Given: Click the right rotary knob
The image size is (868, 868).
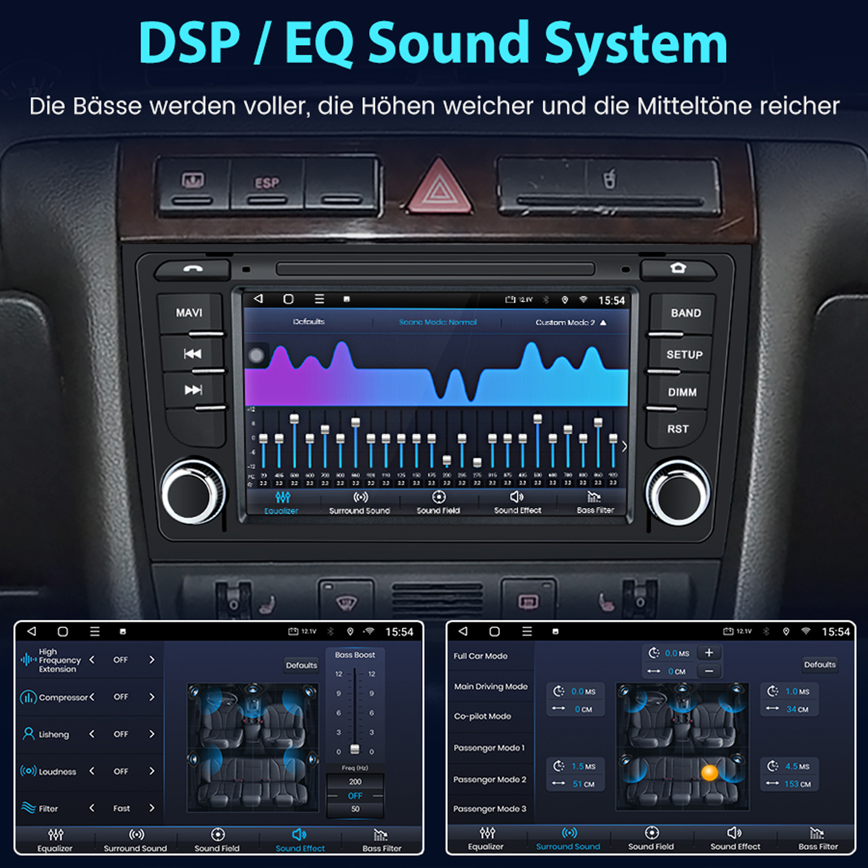Looking at the screenshot, I should click(x=678, y=493).
